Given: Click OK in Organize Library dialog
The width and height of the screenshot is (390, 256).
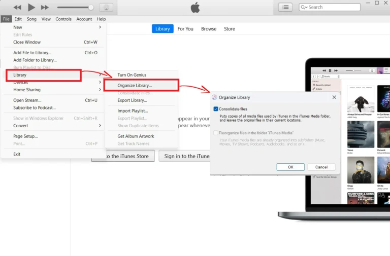Looking at the screenshot, I should click(x=290, y=167).
